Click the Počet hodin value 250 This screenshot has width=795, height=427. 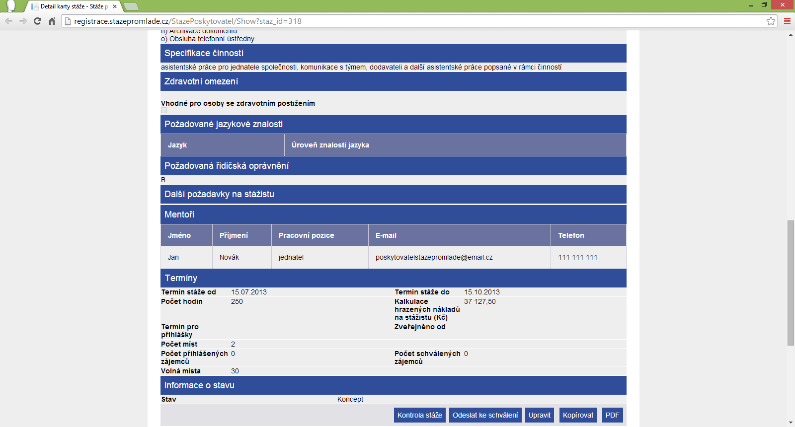tap(237, 301)
